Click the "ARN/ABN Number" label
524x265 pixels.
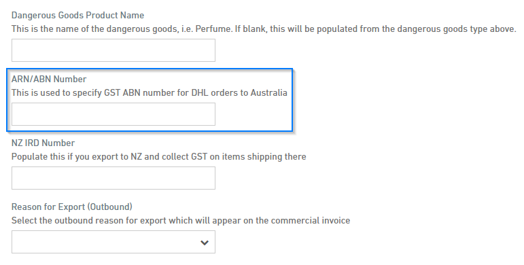49,79
